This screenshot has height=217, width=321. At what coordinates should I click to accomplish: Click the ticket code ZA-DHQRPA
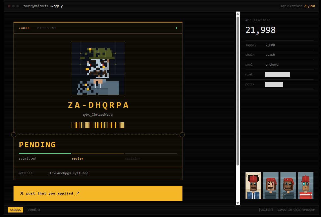[98, 105]
